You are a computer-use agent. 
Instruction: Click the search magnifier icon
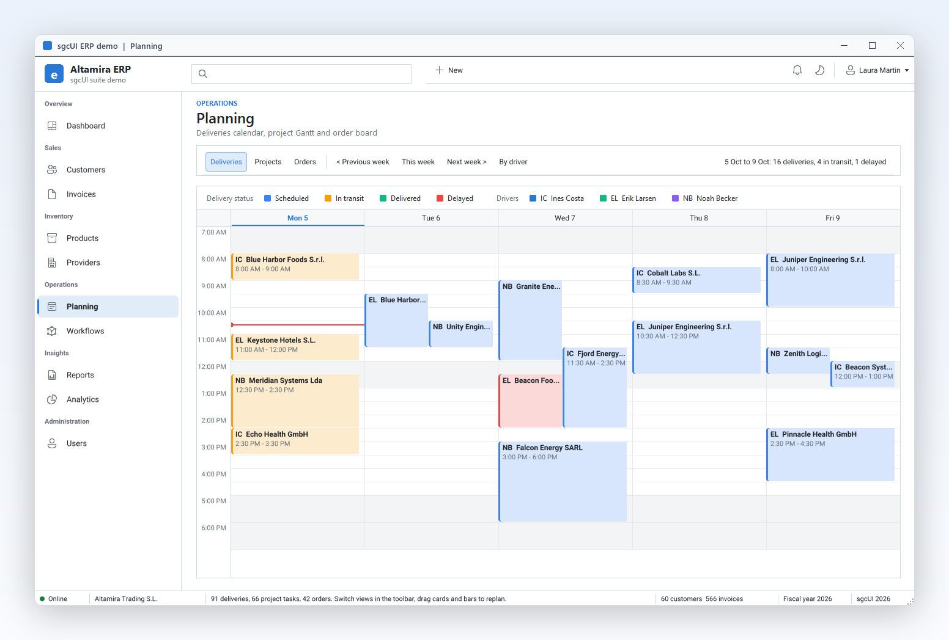coord(203,74)
